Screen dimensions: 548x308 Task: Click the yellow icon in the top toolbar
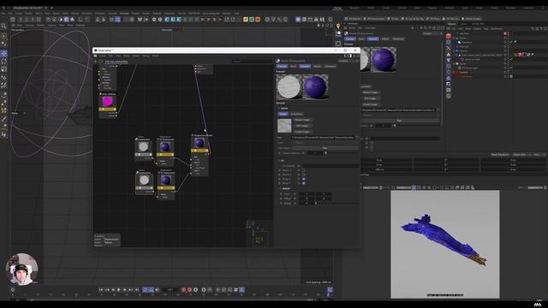(246, 19)
